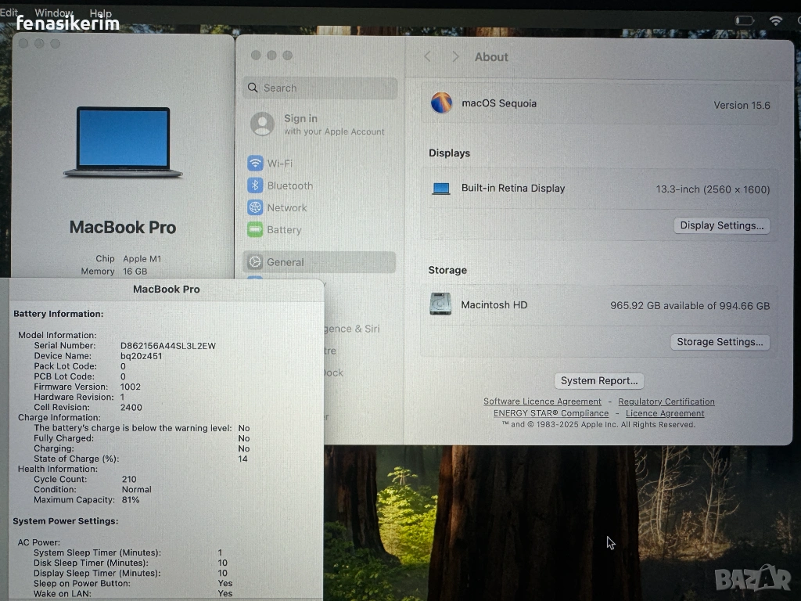Go back with the left chevron
This screenshot has width=801, height=601.
coord(427,57)
